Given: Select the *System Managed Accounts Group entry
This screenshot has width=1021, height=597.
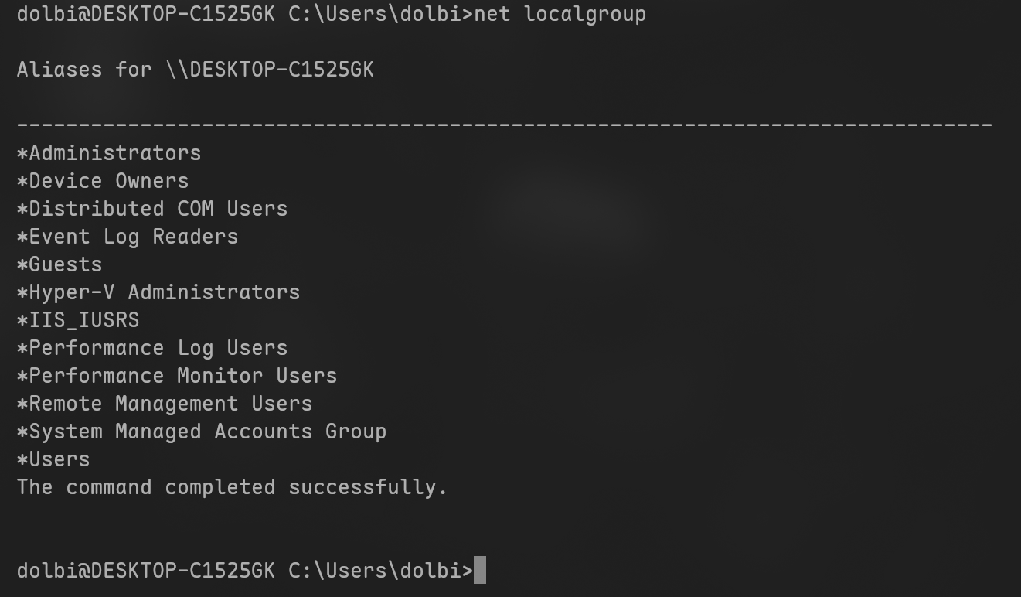Looking at the screenshot, I should (202, 432).
